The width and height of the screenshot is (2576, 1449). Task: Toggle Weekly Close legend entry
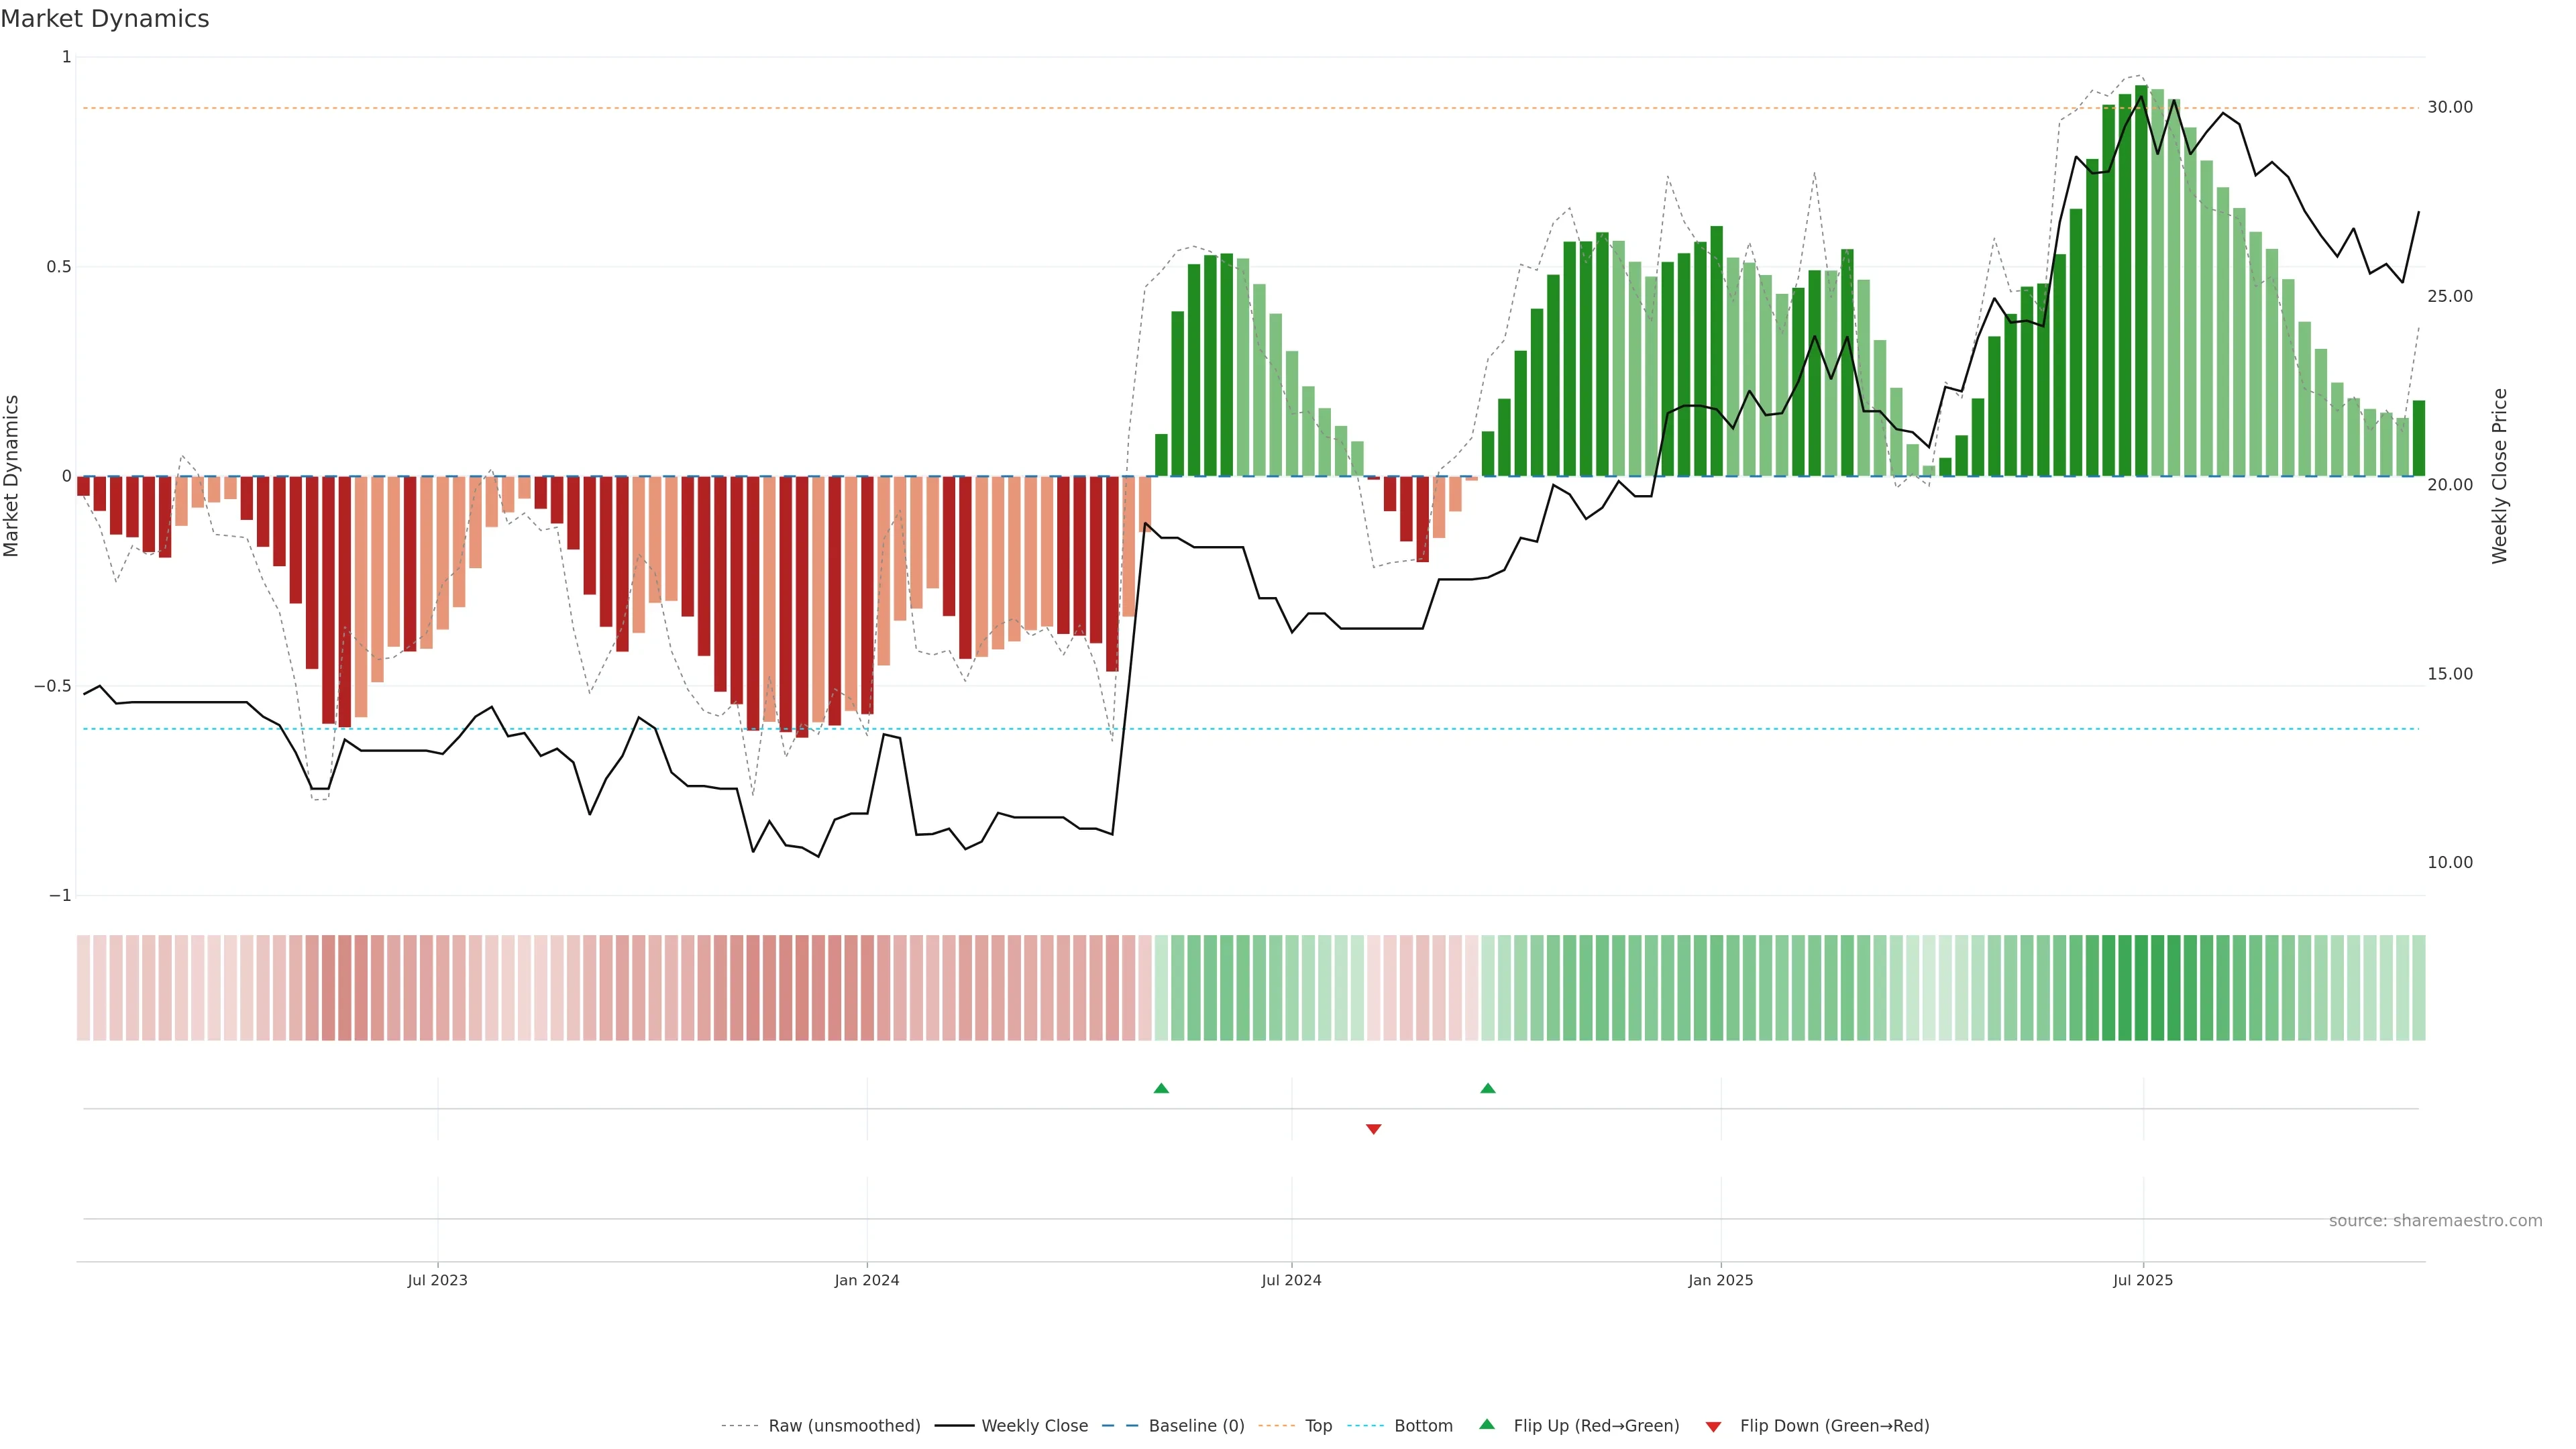tap(1034, 1426)
